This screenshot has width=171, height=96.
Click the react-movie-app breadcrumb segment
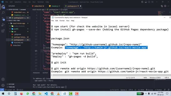[38, 10]
